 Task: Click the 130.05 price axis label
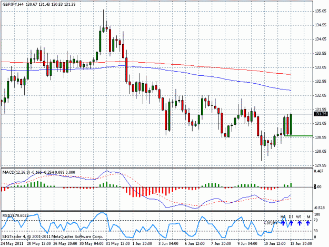pyautogui.click(x=321, y=152)
